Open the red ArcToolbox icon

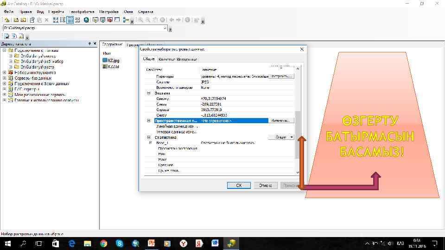(109, 20)
